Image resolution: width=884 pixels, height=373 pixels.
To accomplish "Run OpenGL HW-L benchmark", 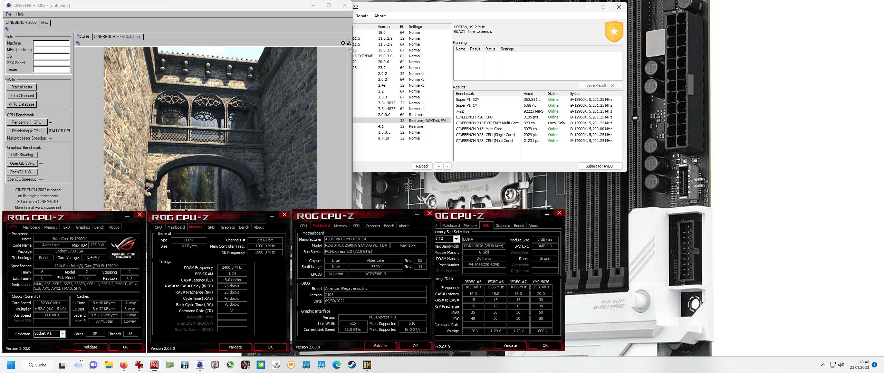I will (x=22, y=172).
